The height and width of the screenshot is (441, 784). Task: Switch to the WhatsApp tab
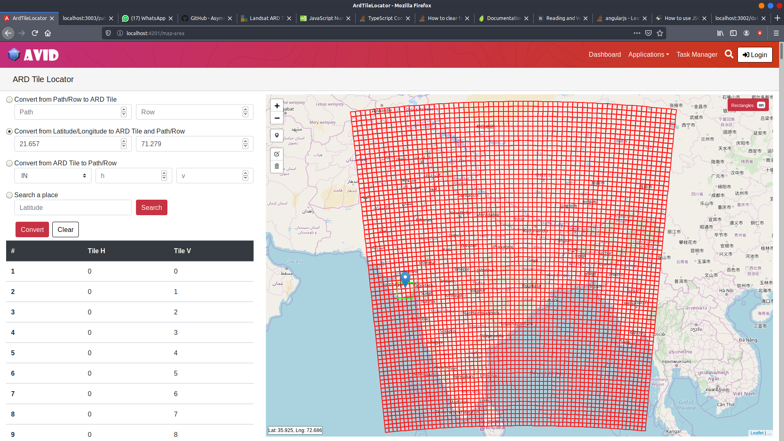click(148, 18)
